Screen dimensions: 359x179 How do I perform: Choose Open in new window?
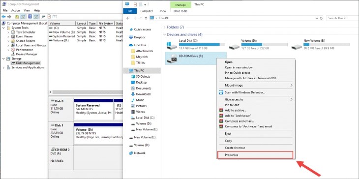coord(256,67)
